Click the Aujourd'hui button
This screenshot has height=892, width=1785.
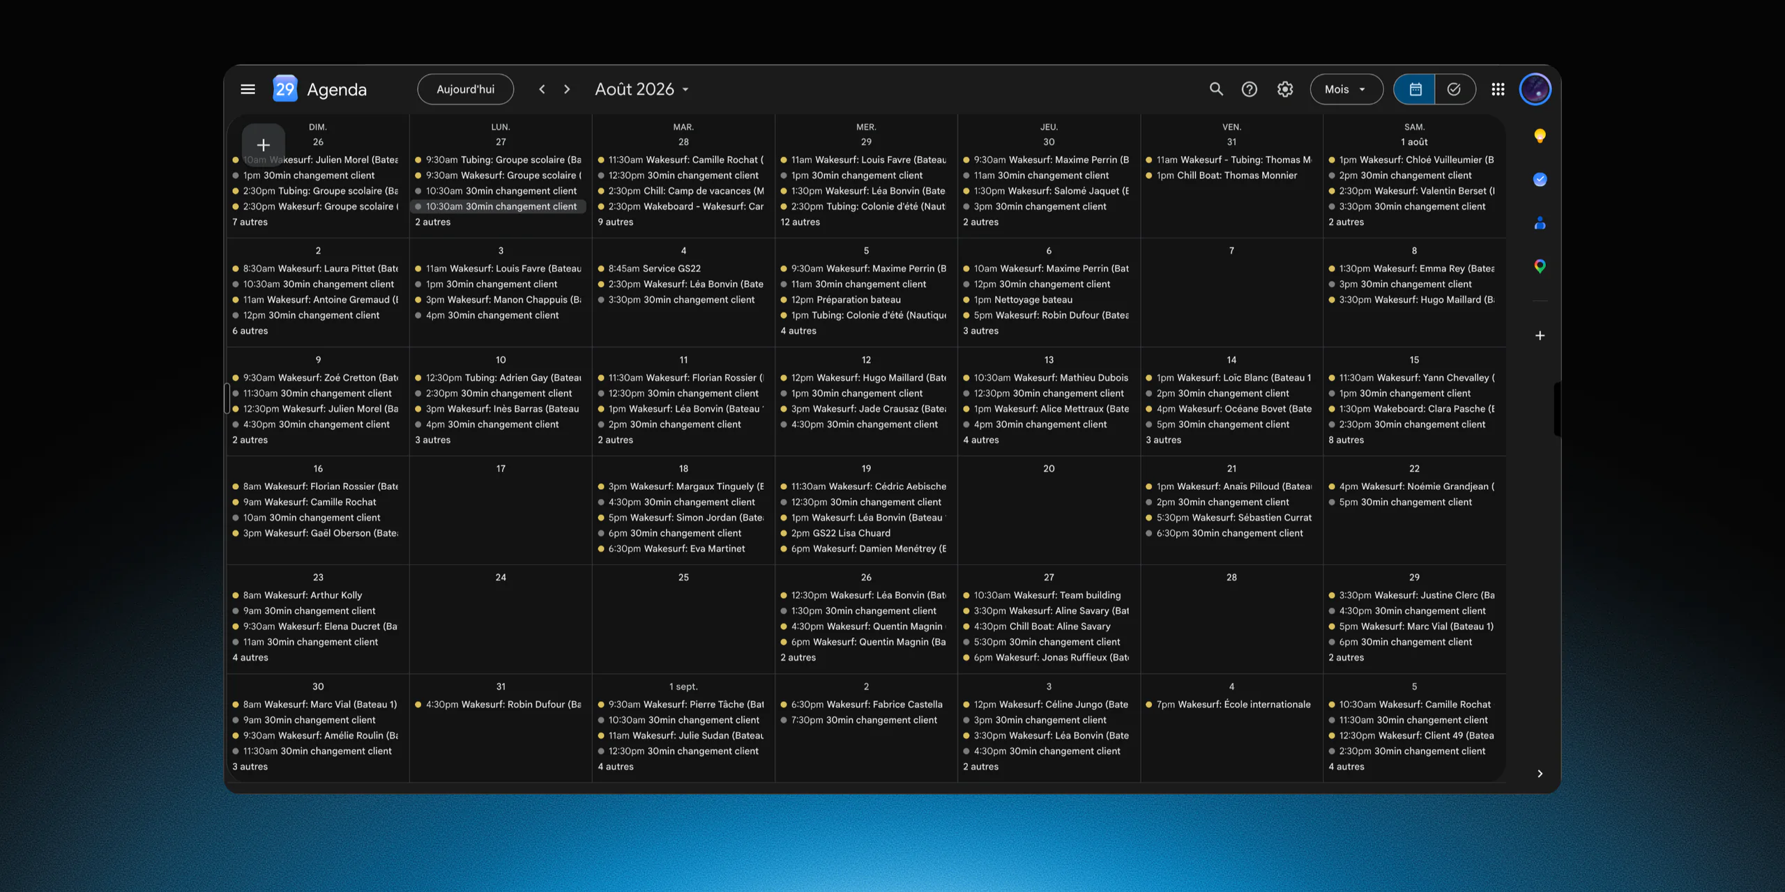(465, 89)
